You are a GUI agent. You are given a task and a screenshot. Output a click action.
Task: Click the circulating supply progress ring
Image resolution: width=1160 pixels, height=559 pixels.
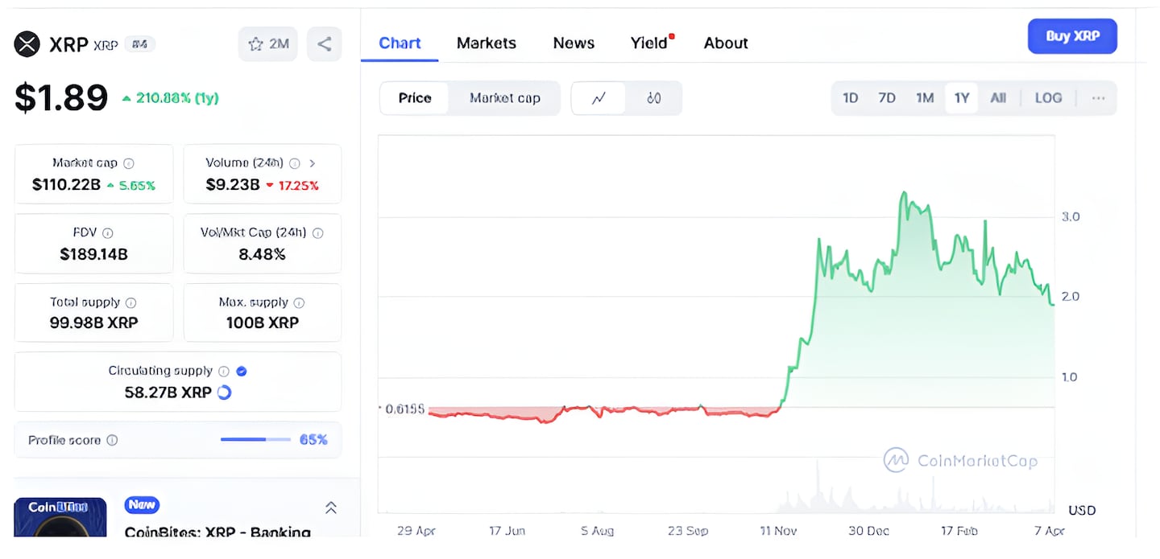[x=225, y=393]
